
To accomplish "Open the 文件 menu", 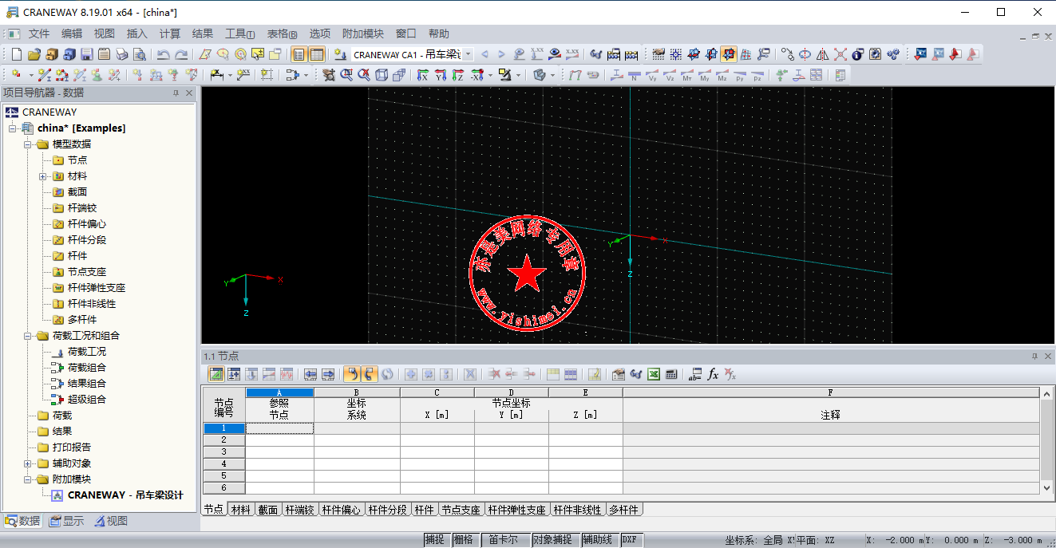I will tap(39, 34).
